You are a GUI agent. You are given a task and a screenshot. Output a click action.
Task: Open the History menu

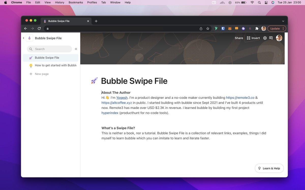pos(60,3)
